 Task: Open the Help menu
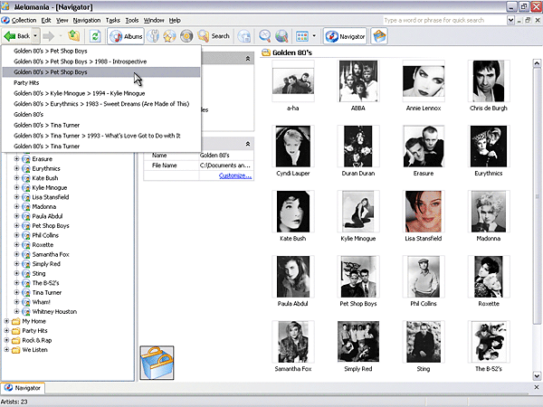coord(175,21)
